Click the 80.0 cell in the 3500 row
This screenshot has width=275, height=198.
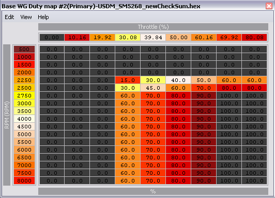click(x=178, y=111)
